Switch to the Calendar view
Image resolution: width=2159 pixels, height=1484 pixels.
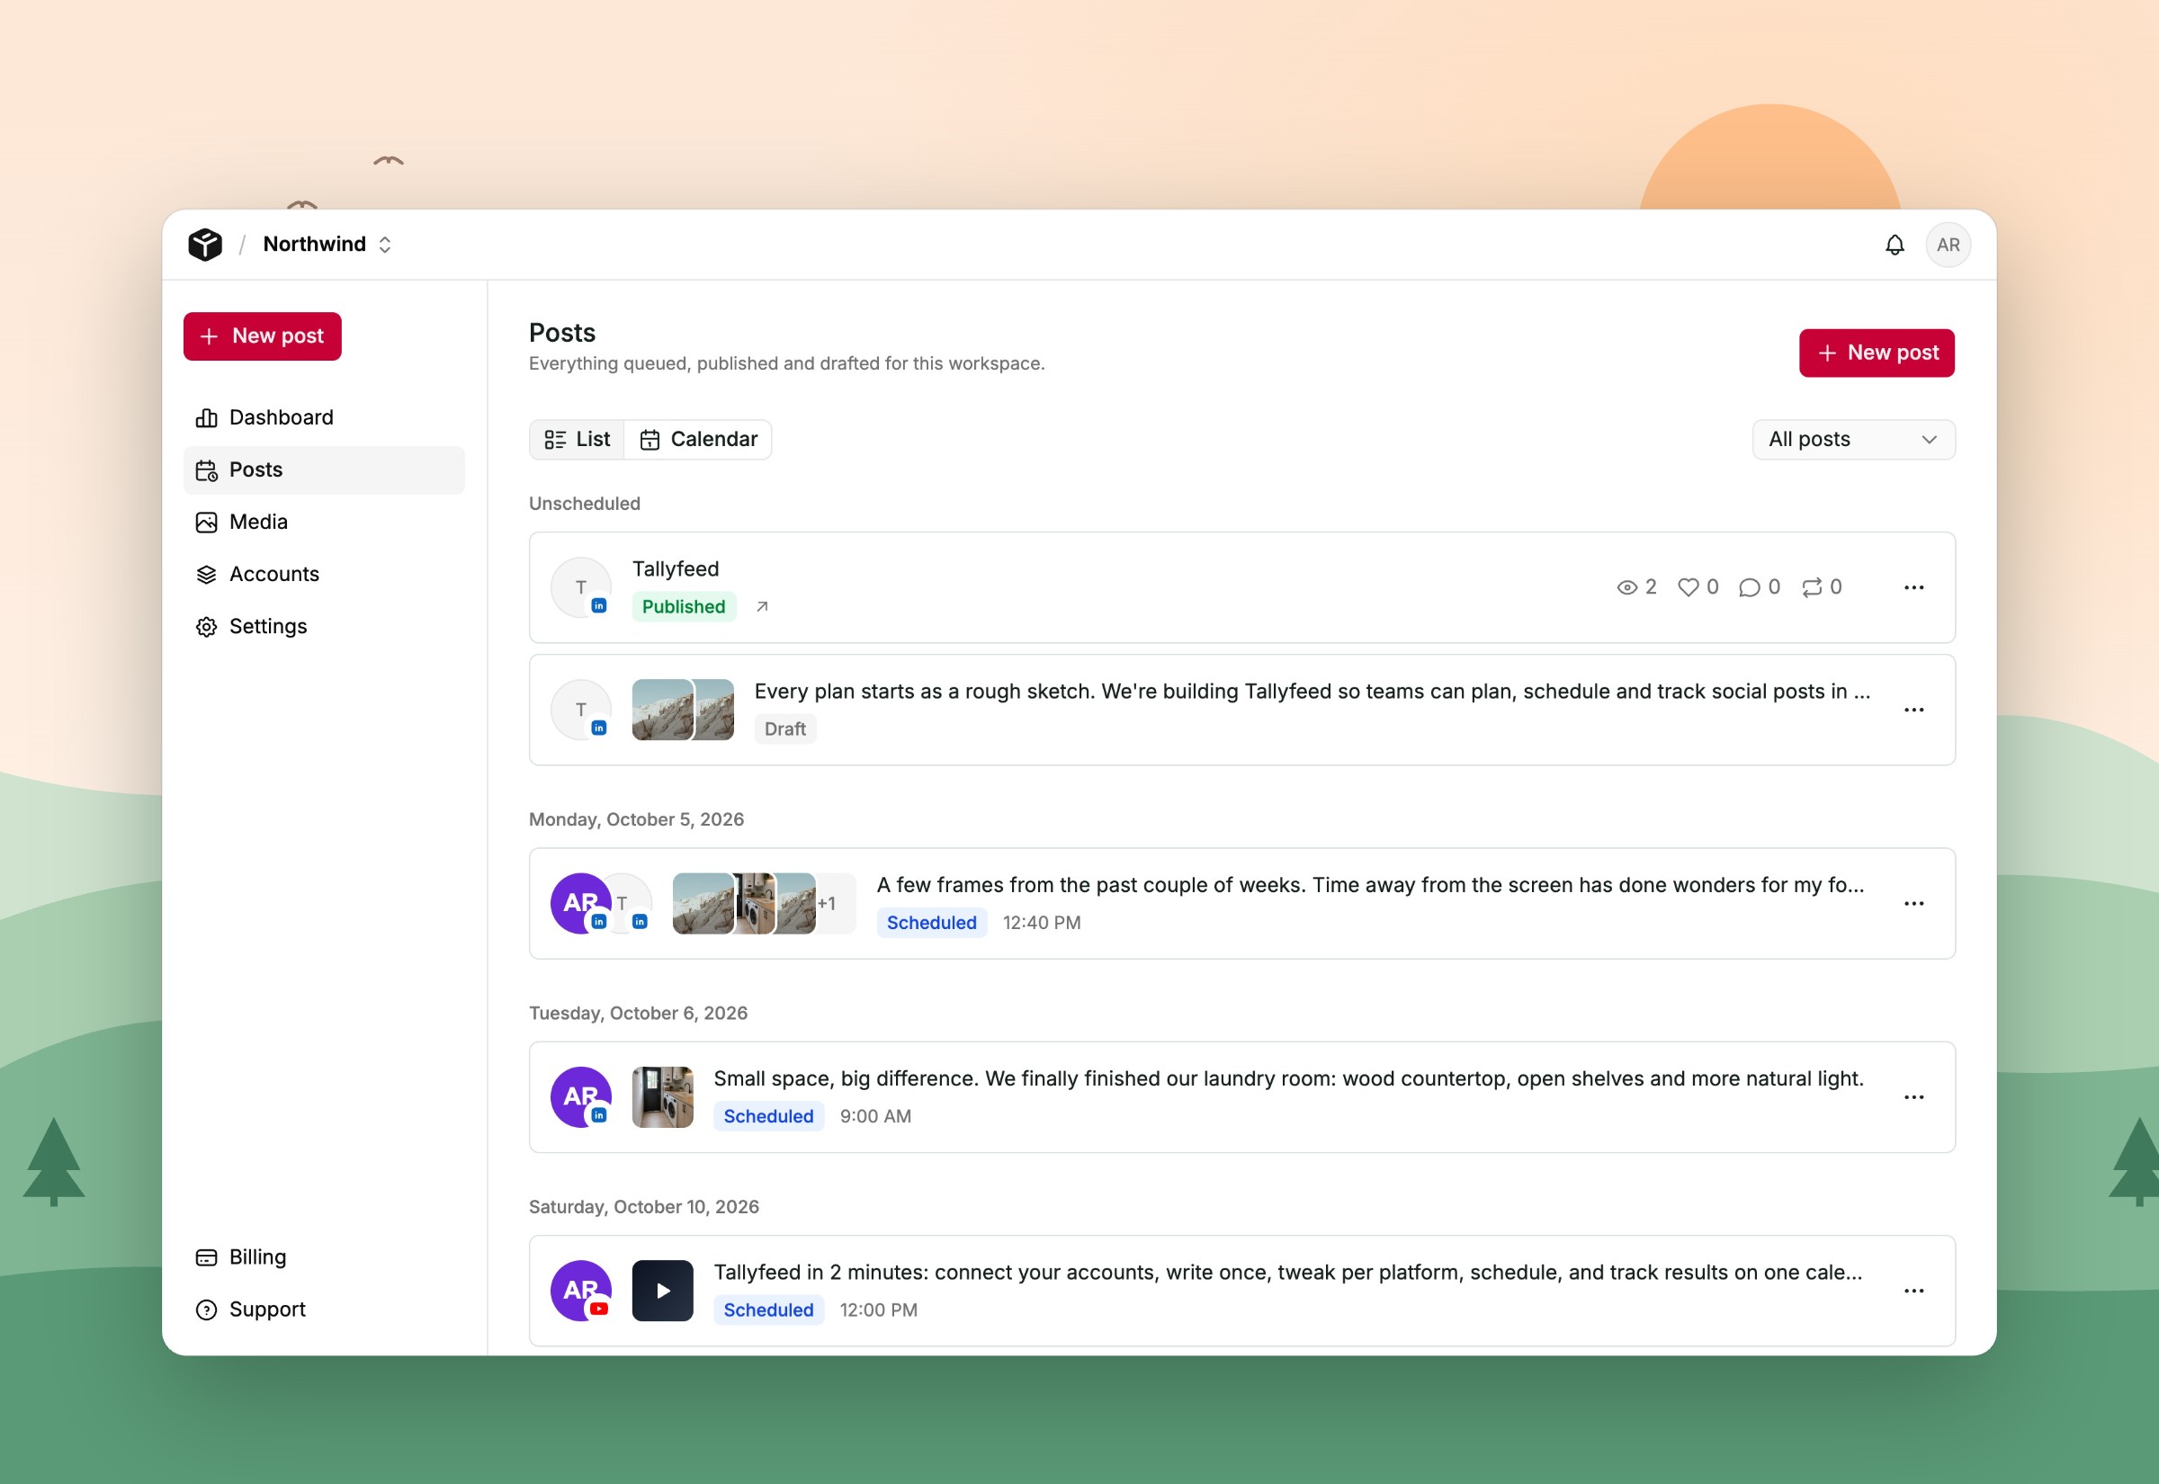tap(698, 439)
